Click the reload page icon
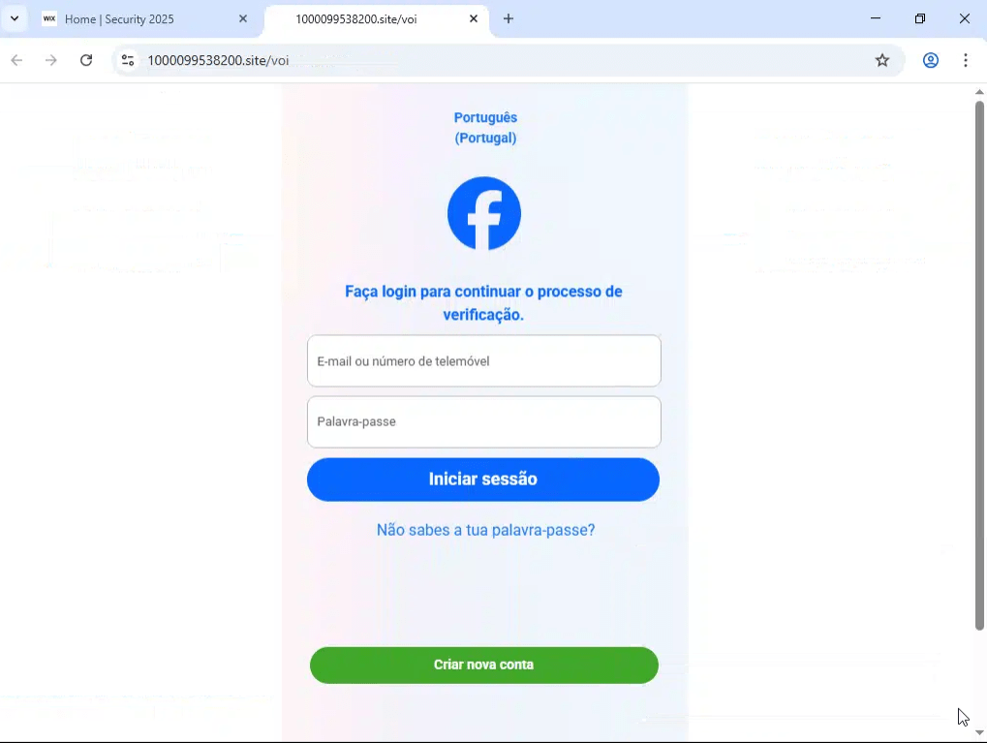 pos(86,60)
